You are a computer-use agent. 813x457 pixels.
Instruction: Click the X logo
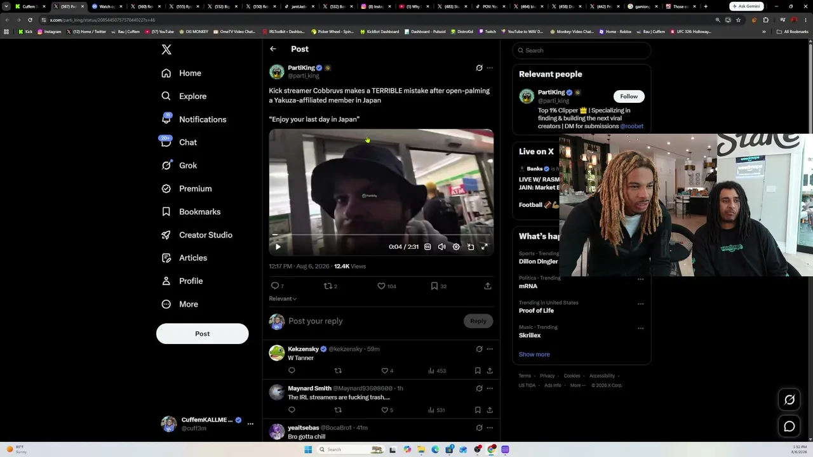[166, 50]
